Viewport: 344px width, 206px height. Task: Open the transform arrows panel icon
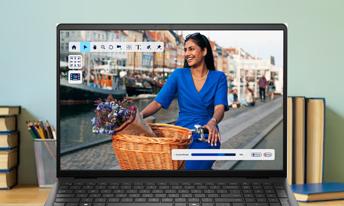(x=75, y=62)
